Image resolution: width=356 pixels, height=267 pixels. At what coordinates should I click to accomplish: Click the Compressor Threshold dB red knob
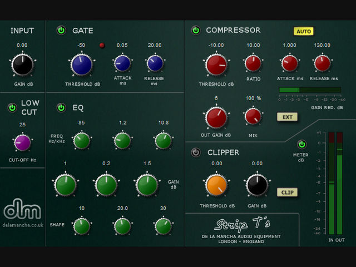(216, 65)
